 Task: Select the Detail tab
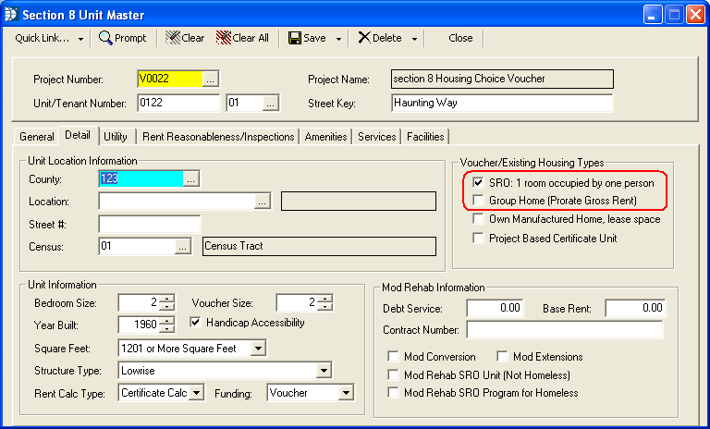[x=78, y=135]
